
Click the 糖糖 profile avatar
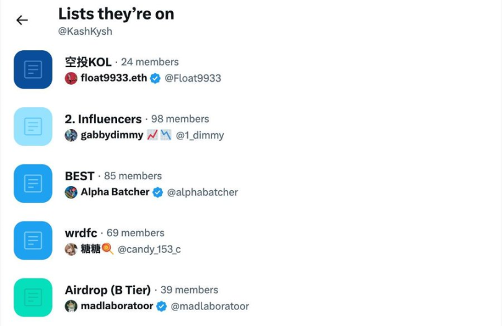pyautogui.click(x=71, y=249)
